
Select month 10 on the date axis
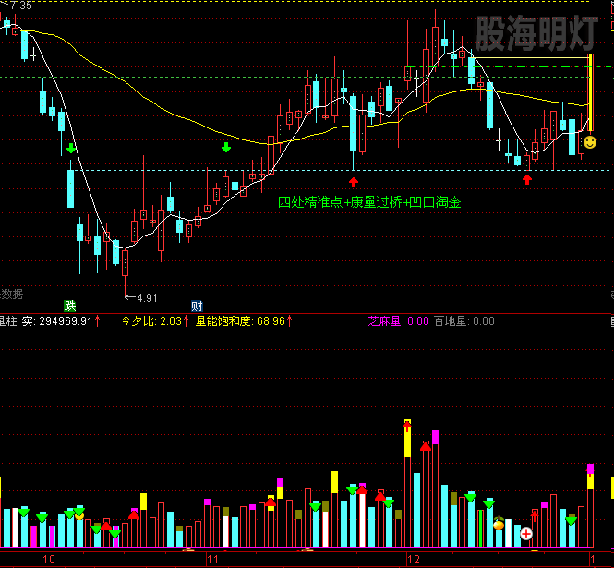coord(49,560)
